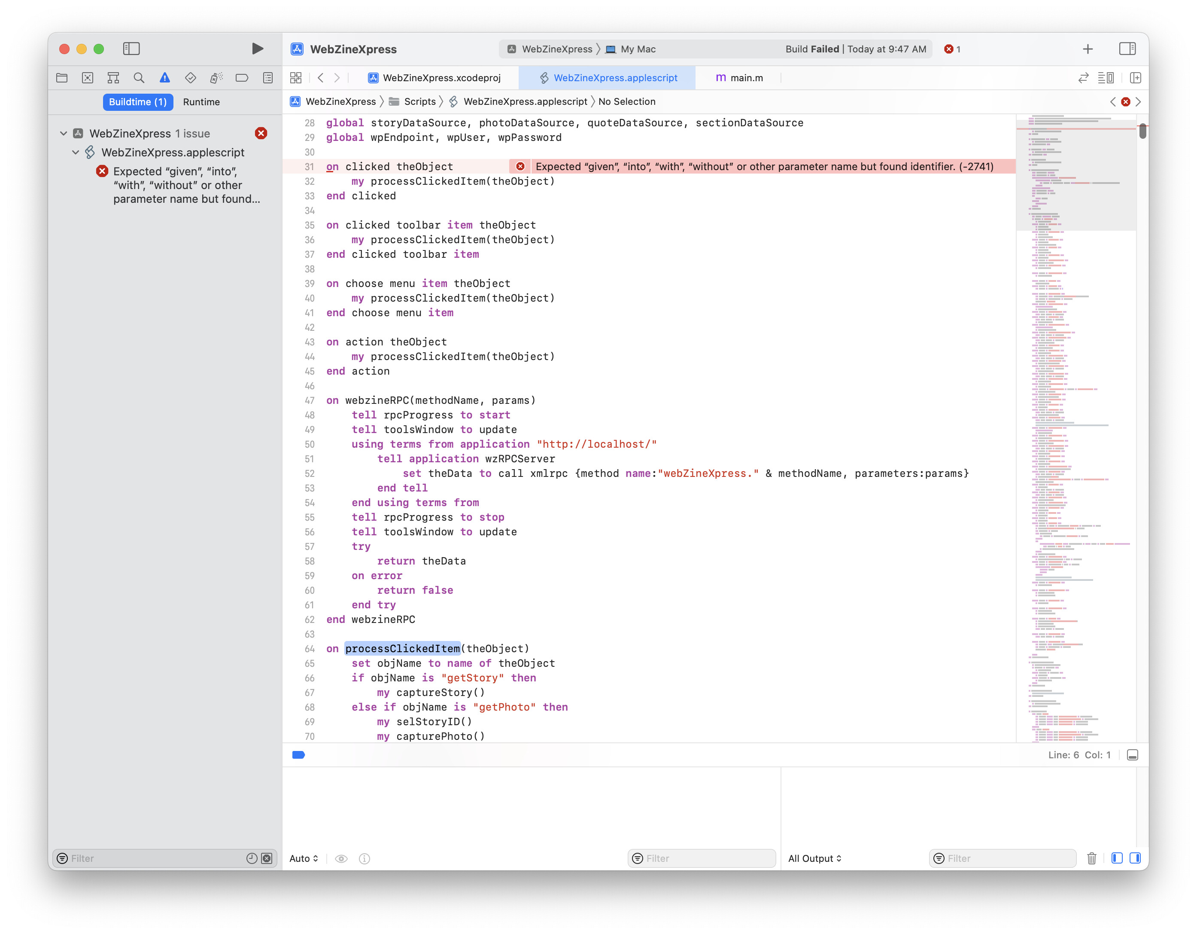Toggle show only errors filter
Viewport: 1197px width, 934px height.
coord(267,858)
